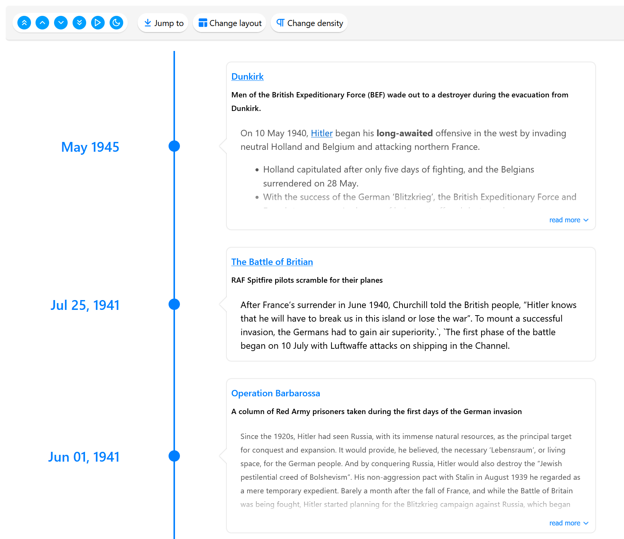The width and height of the screenshot is (624, 539).
Task: Click the RAF Spitfire pilots subtitle text
Action: (x=307, y=280)
